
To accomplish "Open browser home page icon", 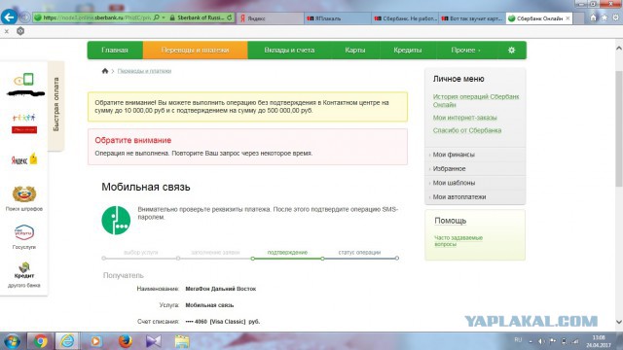I will point(593,17).
